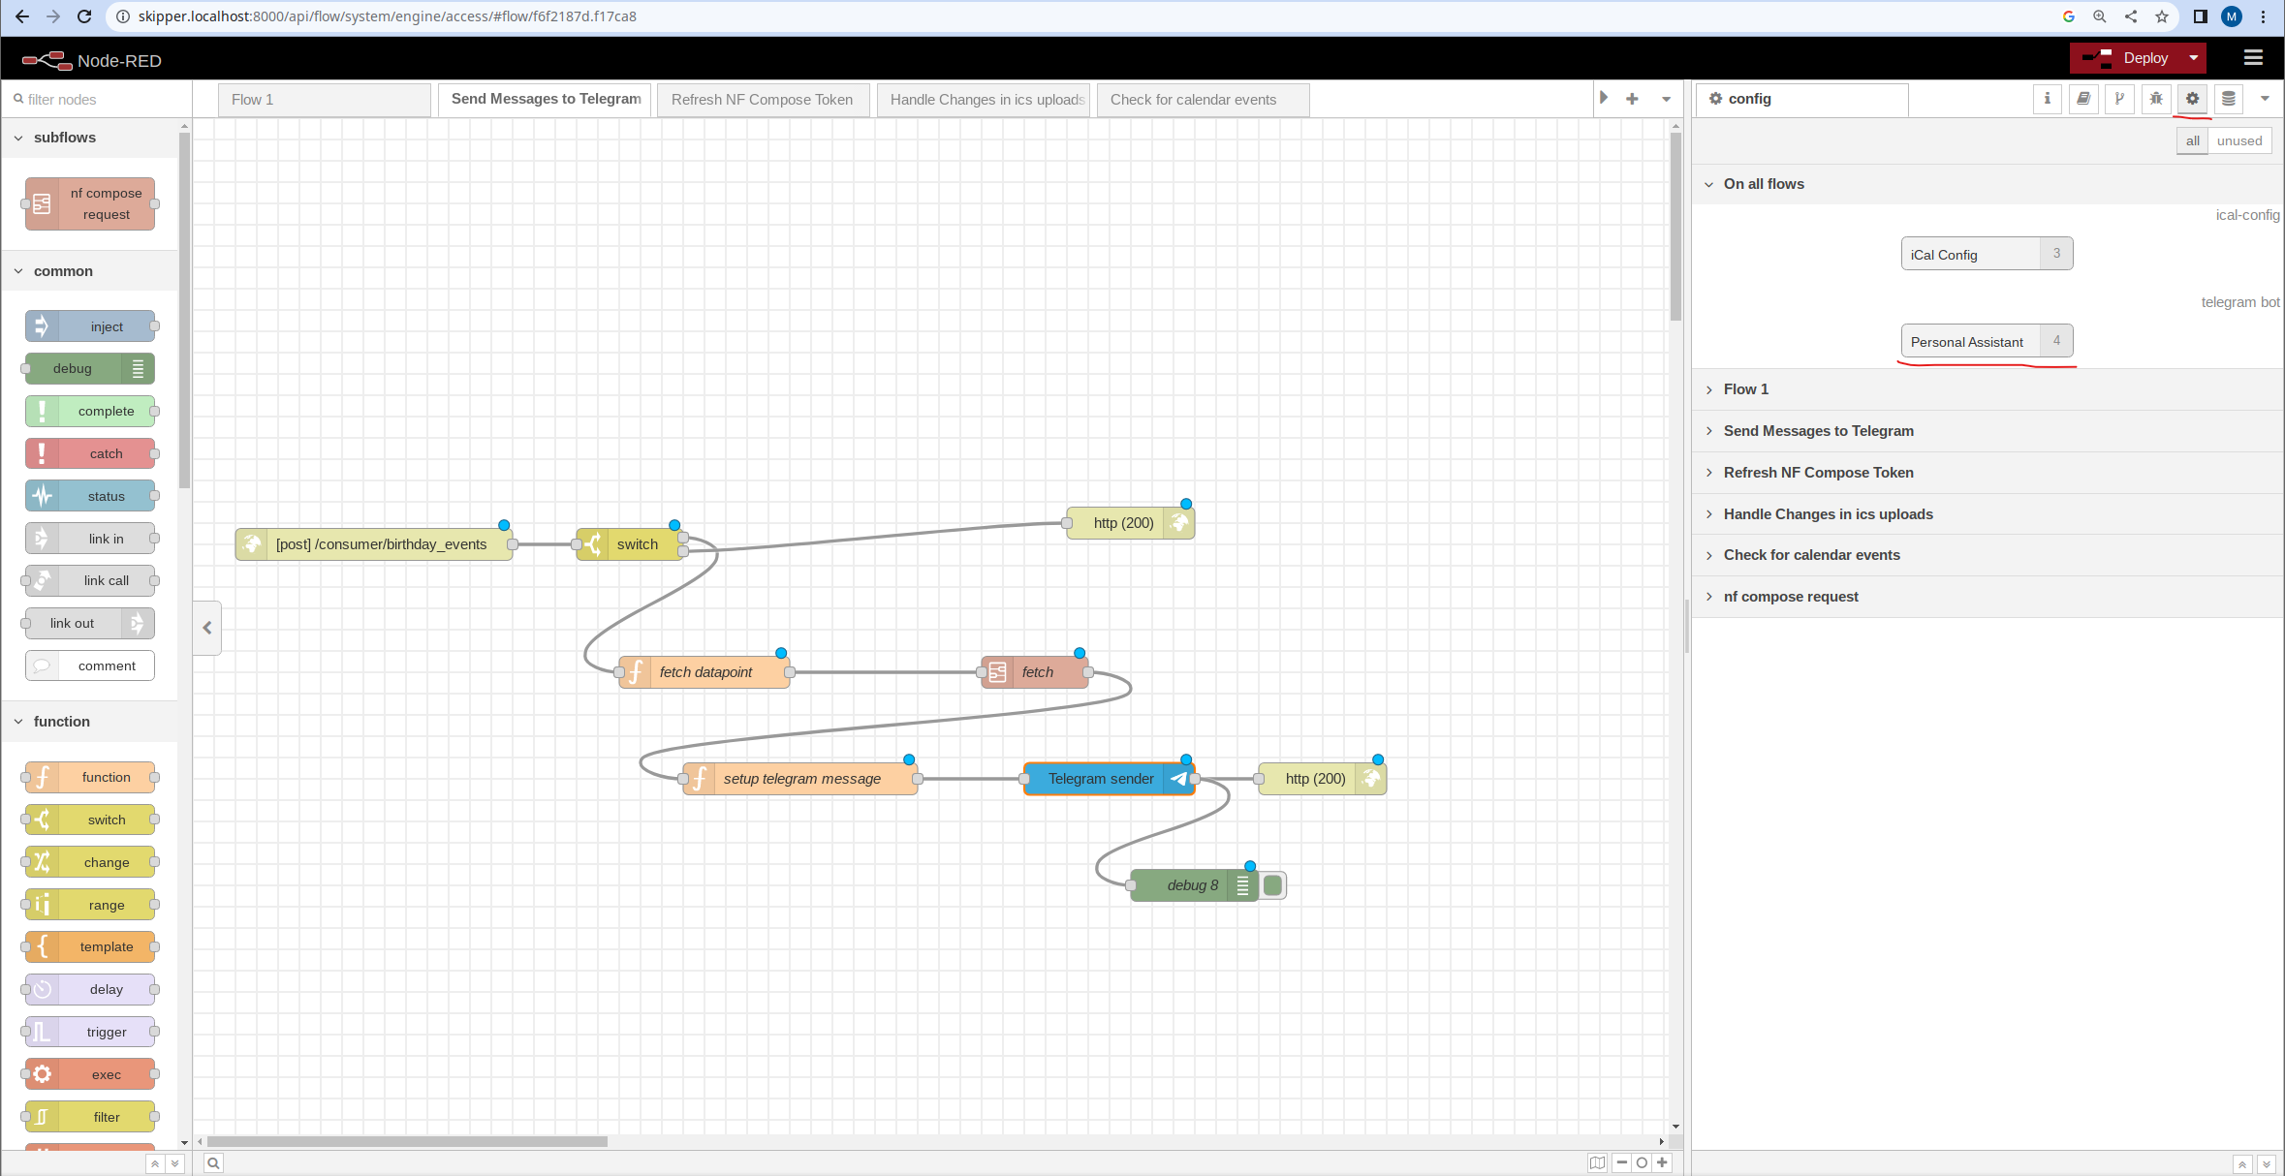Screen dimensions: 2285x1176
Task: Click the search flows magnifier icon
Action: point(213,1162)
